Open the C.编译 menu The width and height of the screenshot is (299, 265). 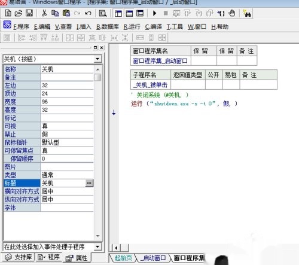(154, 27)
